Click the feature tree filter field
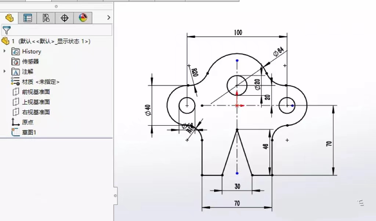Screen dimensions: 376x221 pyautogui.click(x=57, y=30)
